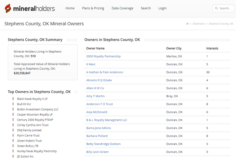Select Corley Cynthia Ann Trust
Screen dimensions: 236x158
pyautogui.click(x=33, y=125)
